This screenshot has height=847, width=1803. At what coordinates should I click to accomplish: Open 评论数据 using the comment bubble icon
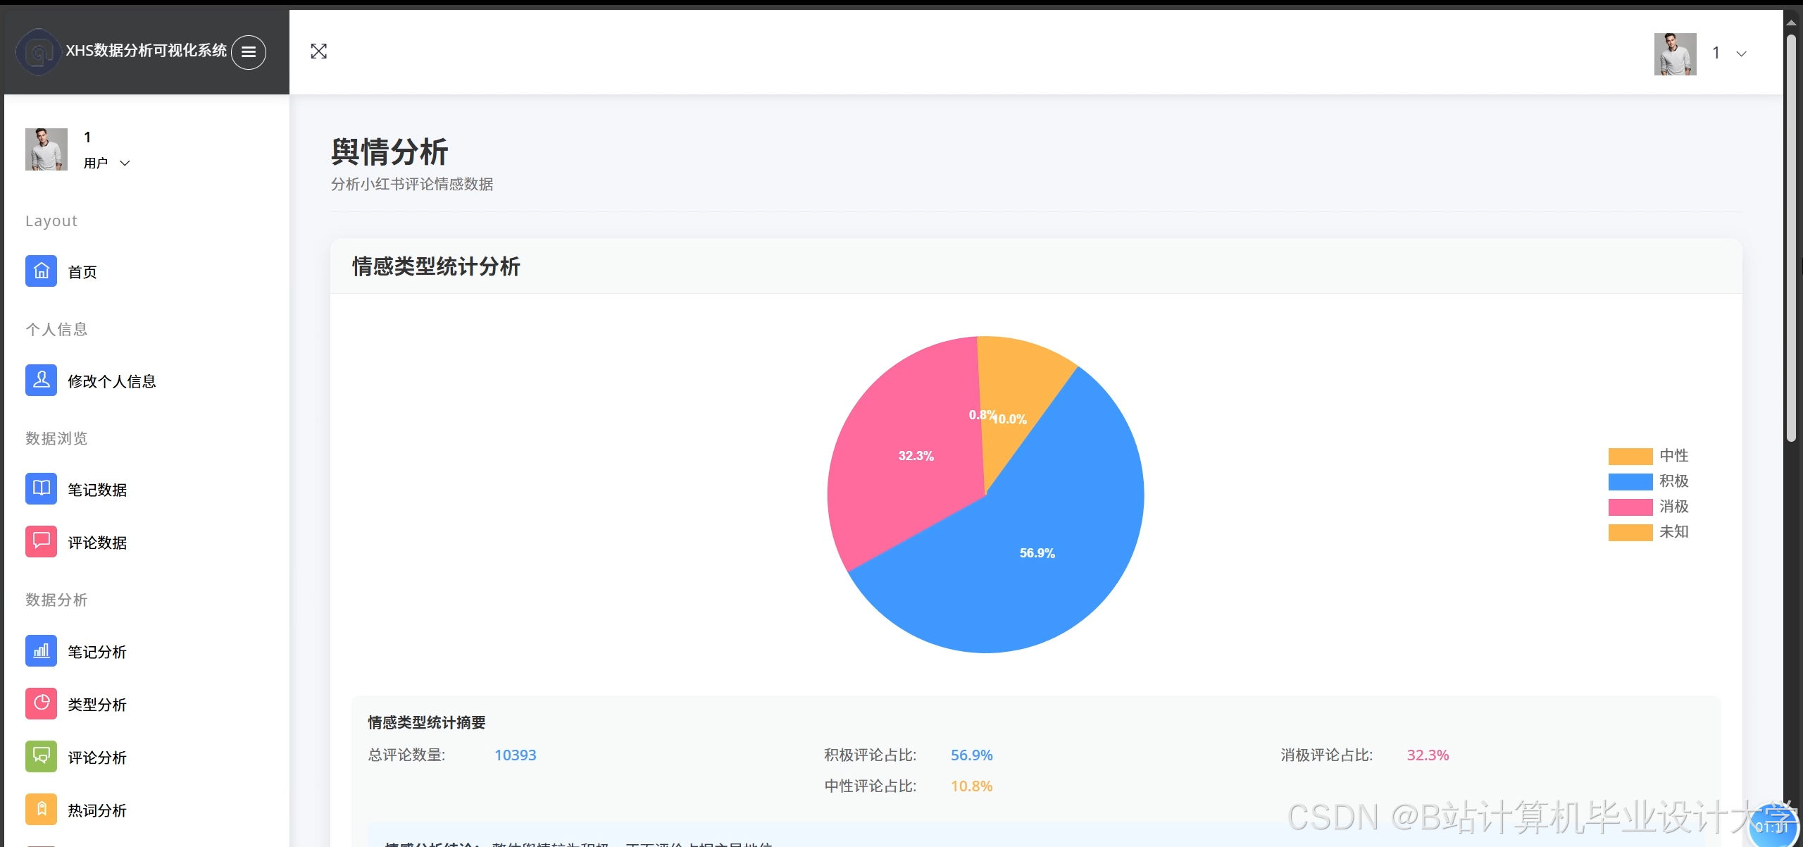click(41, 541)
